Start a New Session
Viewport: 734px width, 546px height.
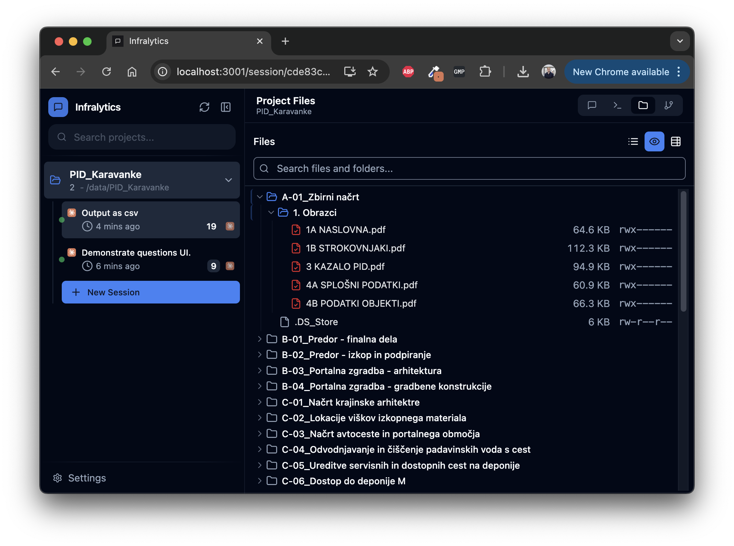tap(150, 292)
